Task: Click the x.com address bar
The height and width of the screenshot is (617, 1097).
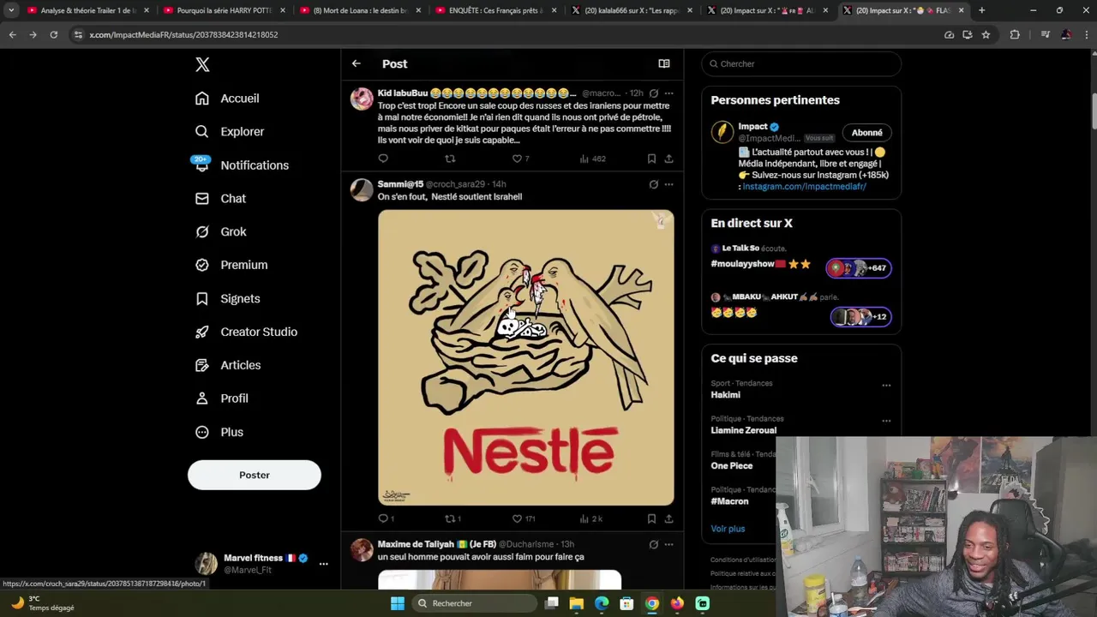Action: pyautogui.click(x=506, y=34)
